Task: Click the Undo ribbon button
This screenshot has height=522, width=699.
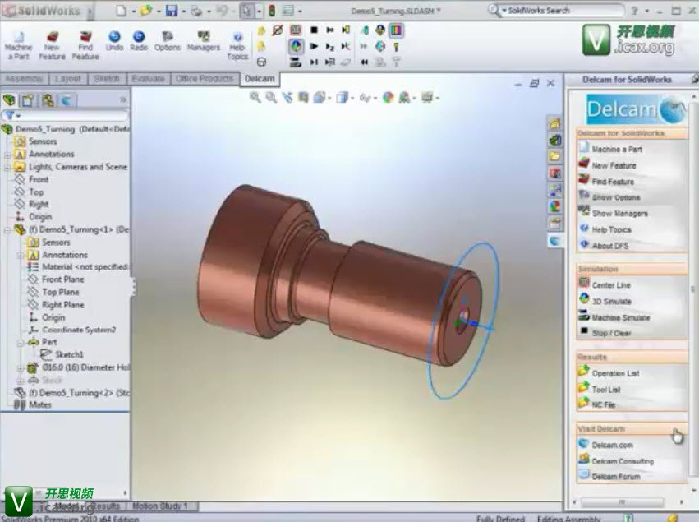Action: click(x=114, y=40)
